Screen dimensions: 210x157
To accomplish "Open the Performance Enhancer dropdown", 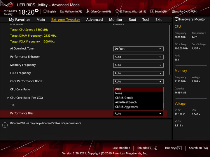I will [x=138, y=57].
